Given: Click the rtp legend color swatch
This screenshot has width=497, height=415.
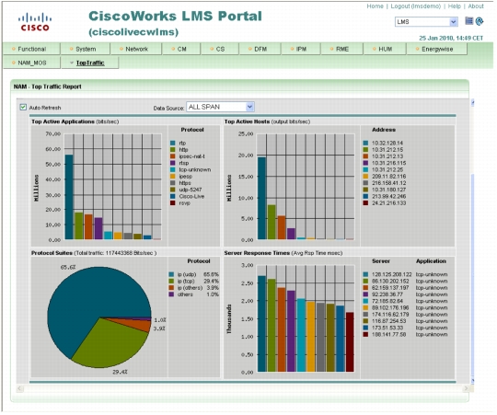Looking at the screenshot, I should [173, 143].
